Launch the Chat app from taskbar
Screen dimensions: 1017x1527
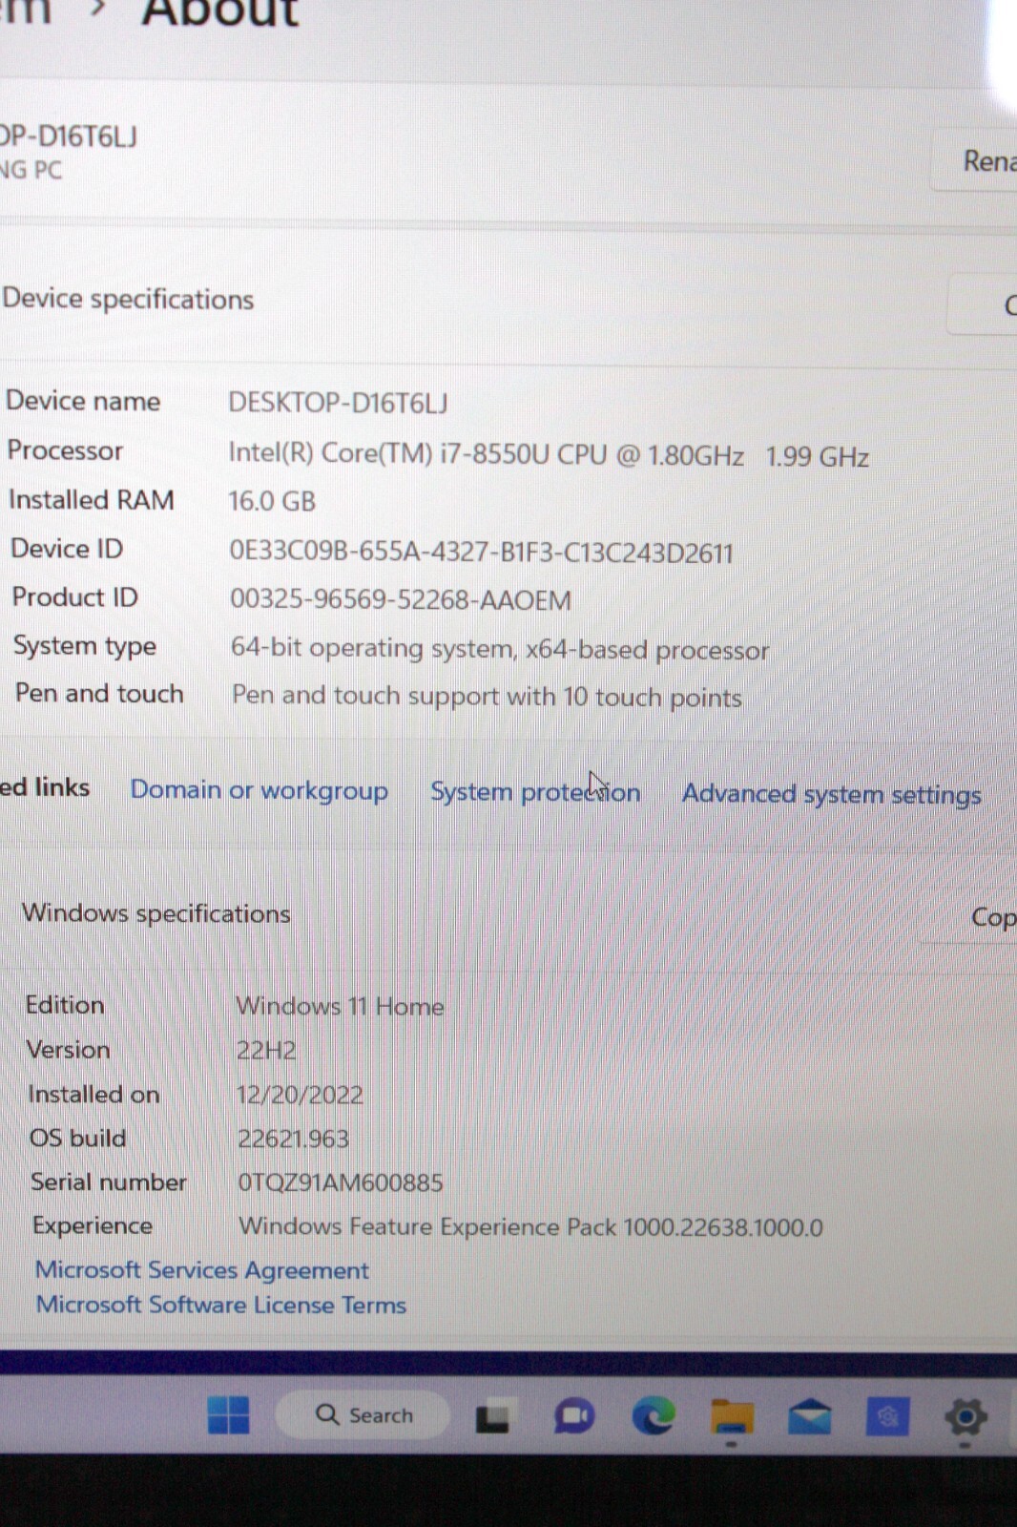(573, 1416)
